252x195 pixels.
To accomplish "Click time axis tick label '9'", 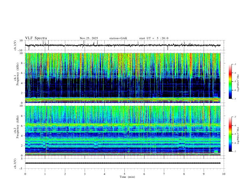I will click(204, 174).
